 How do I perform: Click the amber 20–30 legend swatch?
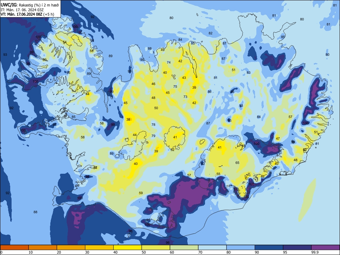pyautogui.click(x=71, y=248)
